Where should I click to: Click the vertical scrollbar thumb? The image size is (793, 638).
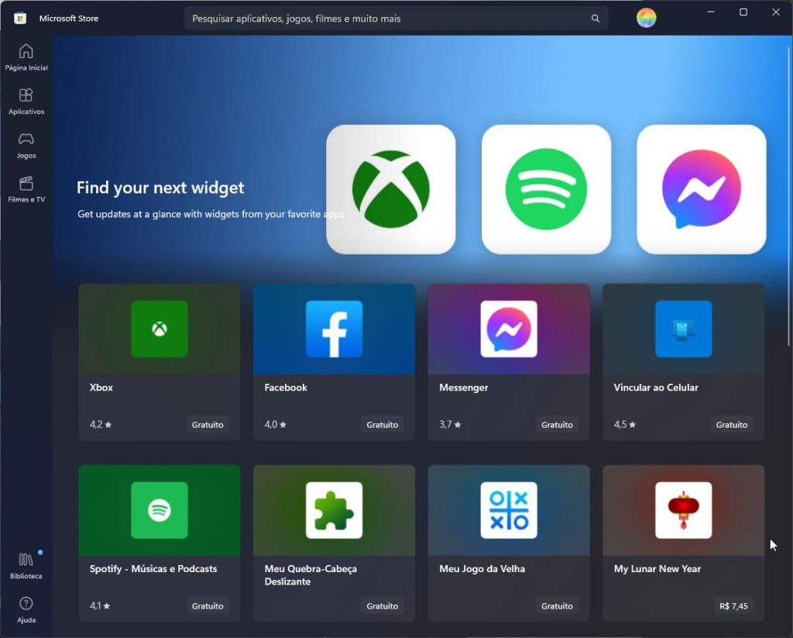tap(788, 196)
